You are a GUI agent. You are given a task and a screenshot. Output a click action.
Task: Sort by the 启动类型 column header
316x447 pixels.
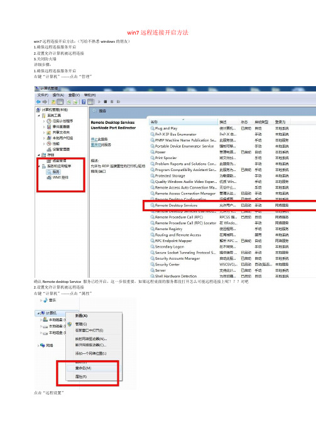(x=261, y=122)
